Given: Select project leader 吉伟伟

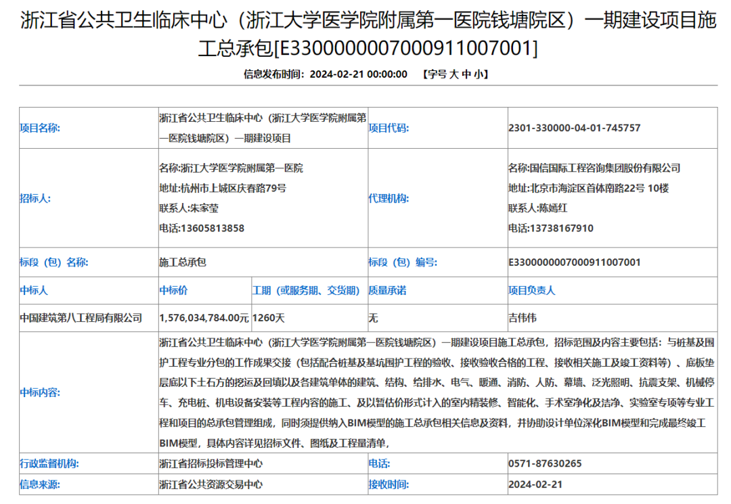Looking at the screenshot, I should [523, 318].
